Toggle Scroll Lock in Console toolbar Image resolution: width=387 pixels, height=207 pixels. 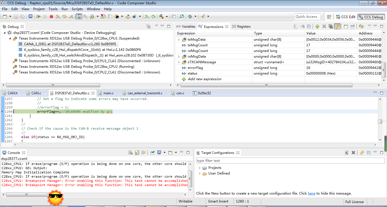coord(137,153)
